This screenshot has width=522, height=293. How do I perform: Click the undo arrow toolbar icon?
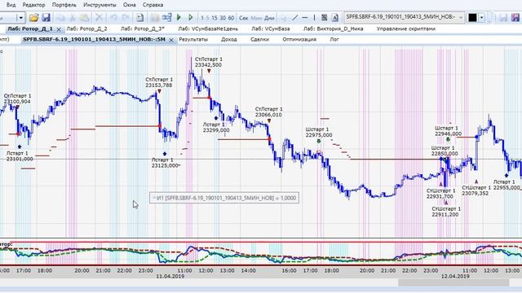[x=113, y=18]
